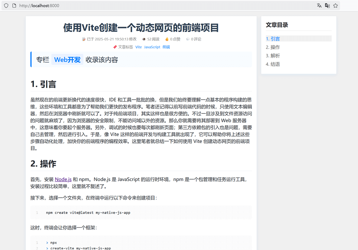Click the tag icon before 文章标签

click(x=115, y=47)
